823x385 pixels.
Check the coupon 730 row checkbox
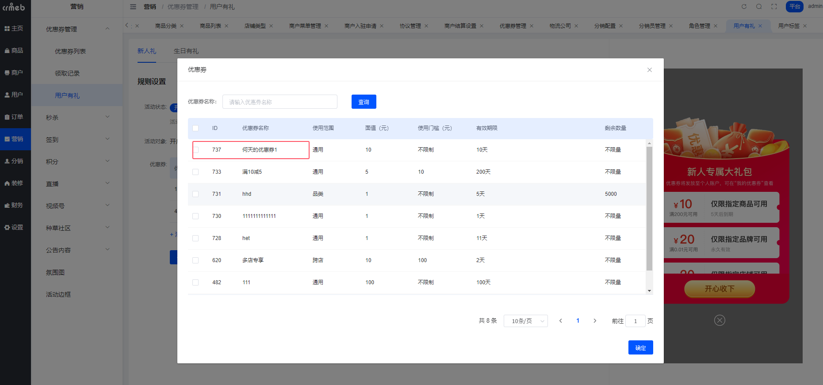195,216
